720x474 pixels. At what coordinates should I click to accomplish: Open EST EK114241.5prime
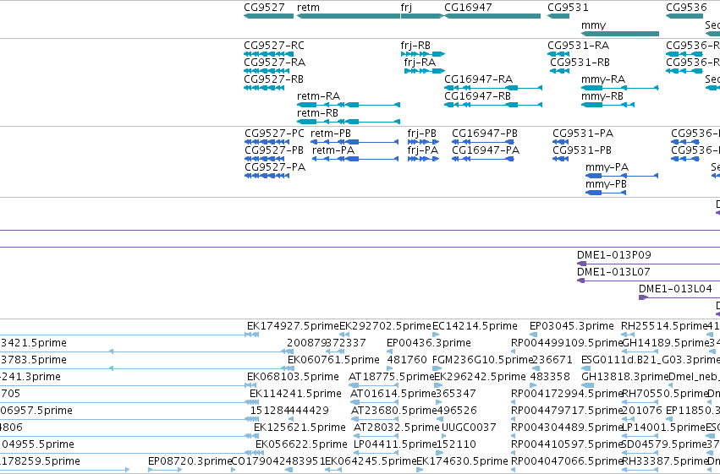(295, 394)
